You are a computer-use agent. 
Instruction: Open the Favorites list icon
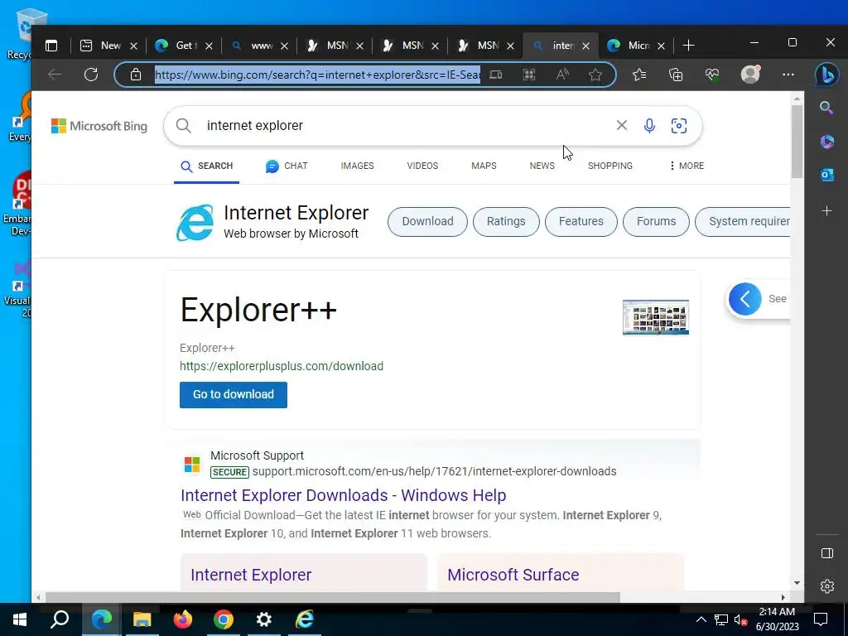(639, 75)
